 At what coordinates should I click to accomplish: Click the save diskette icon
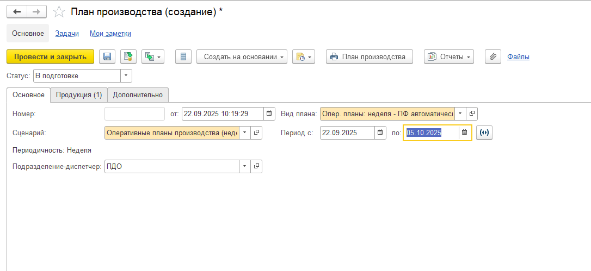click(107, 57)
